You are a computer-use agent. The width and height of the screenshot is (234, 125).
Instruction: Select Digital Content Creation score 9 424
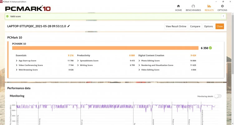pyautogui.click(x=193, y=55)
